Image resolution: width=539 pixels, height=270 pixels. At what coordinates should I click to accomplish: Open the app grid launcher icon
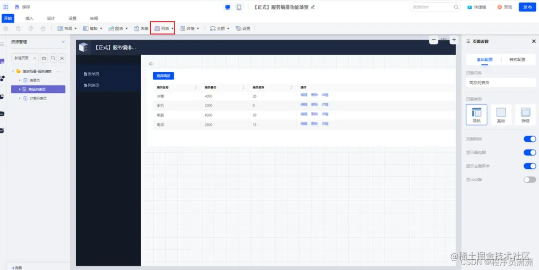(x=5, y=7)
